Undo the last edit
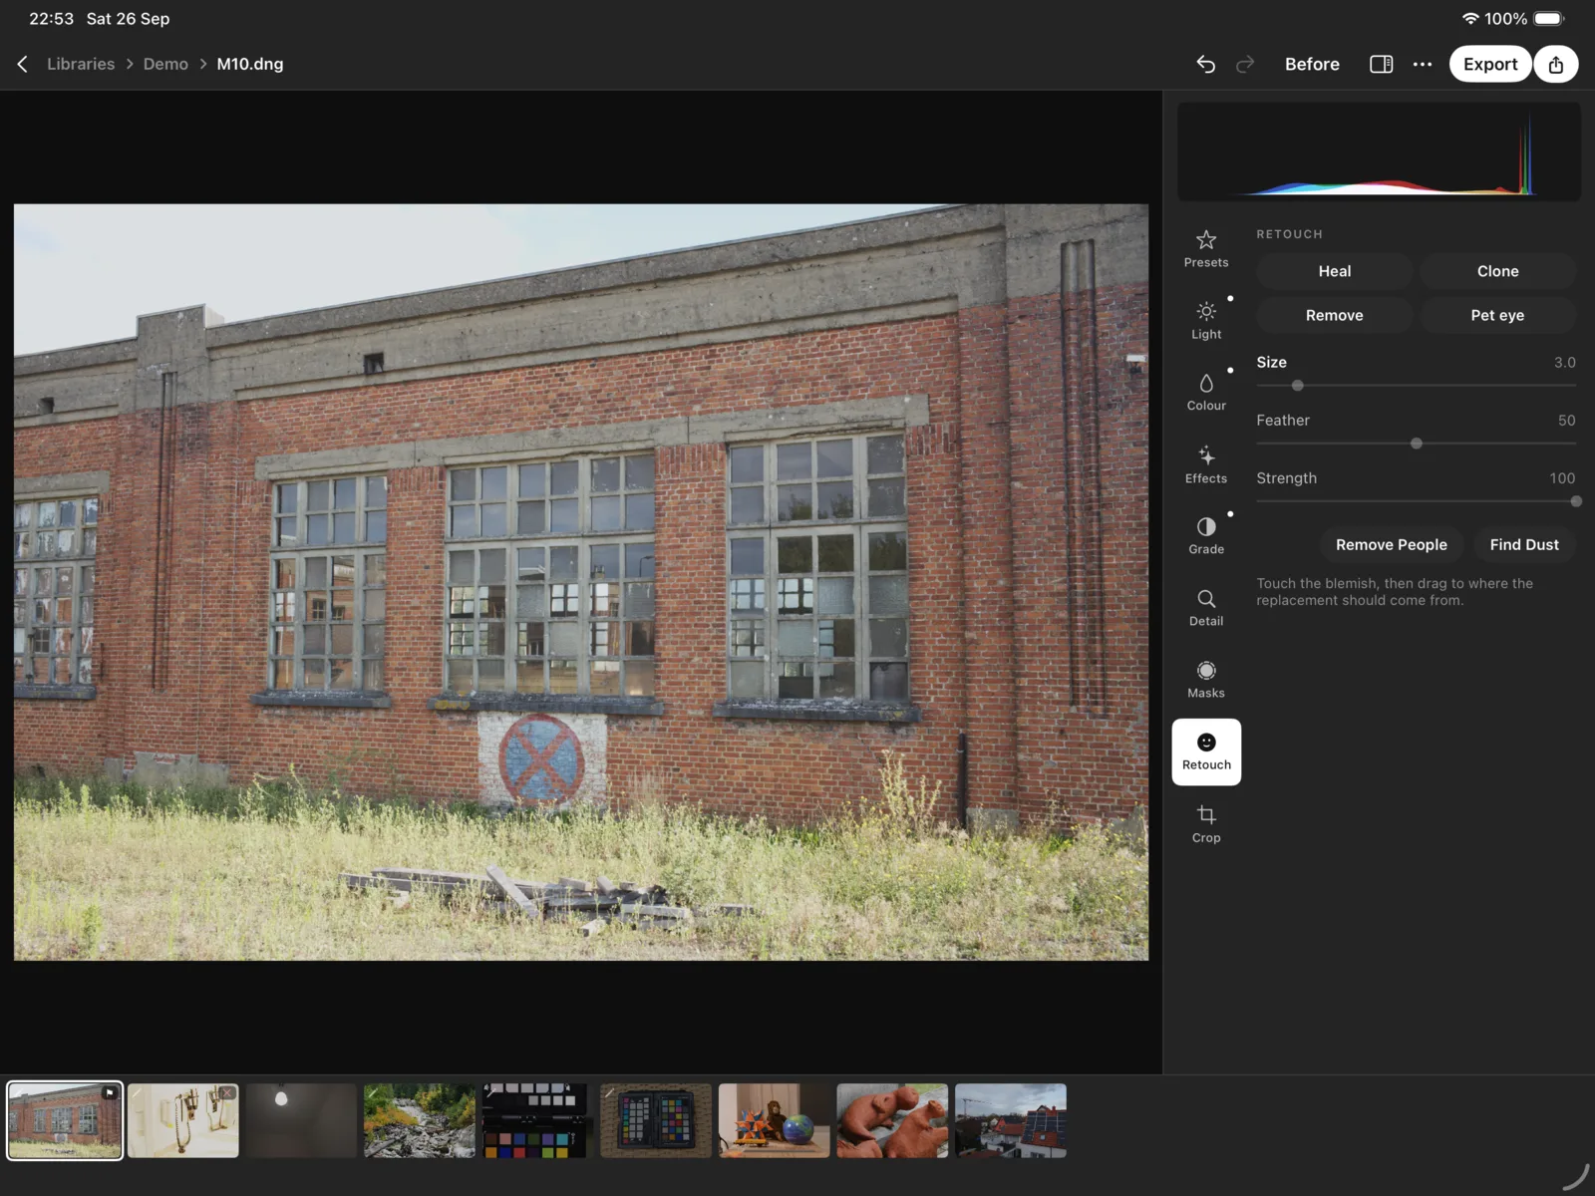The image size is (1595, 1196). (x=1205, y=64)
